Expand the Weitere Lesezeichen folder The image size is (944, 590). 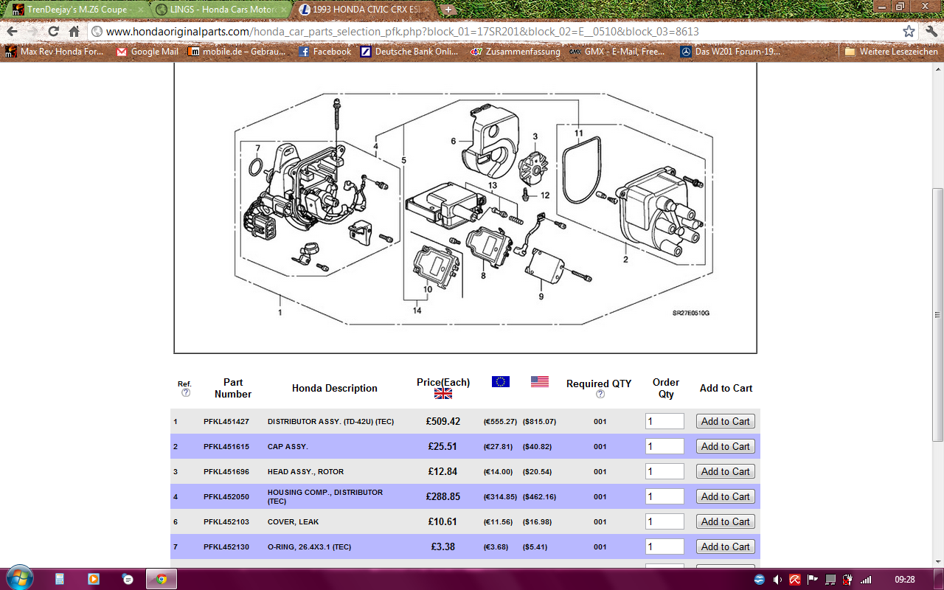click(891, 52)
